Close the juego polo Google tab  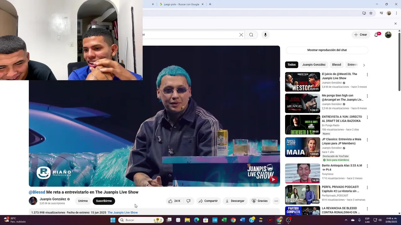coord(202,4)
